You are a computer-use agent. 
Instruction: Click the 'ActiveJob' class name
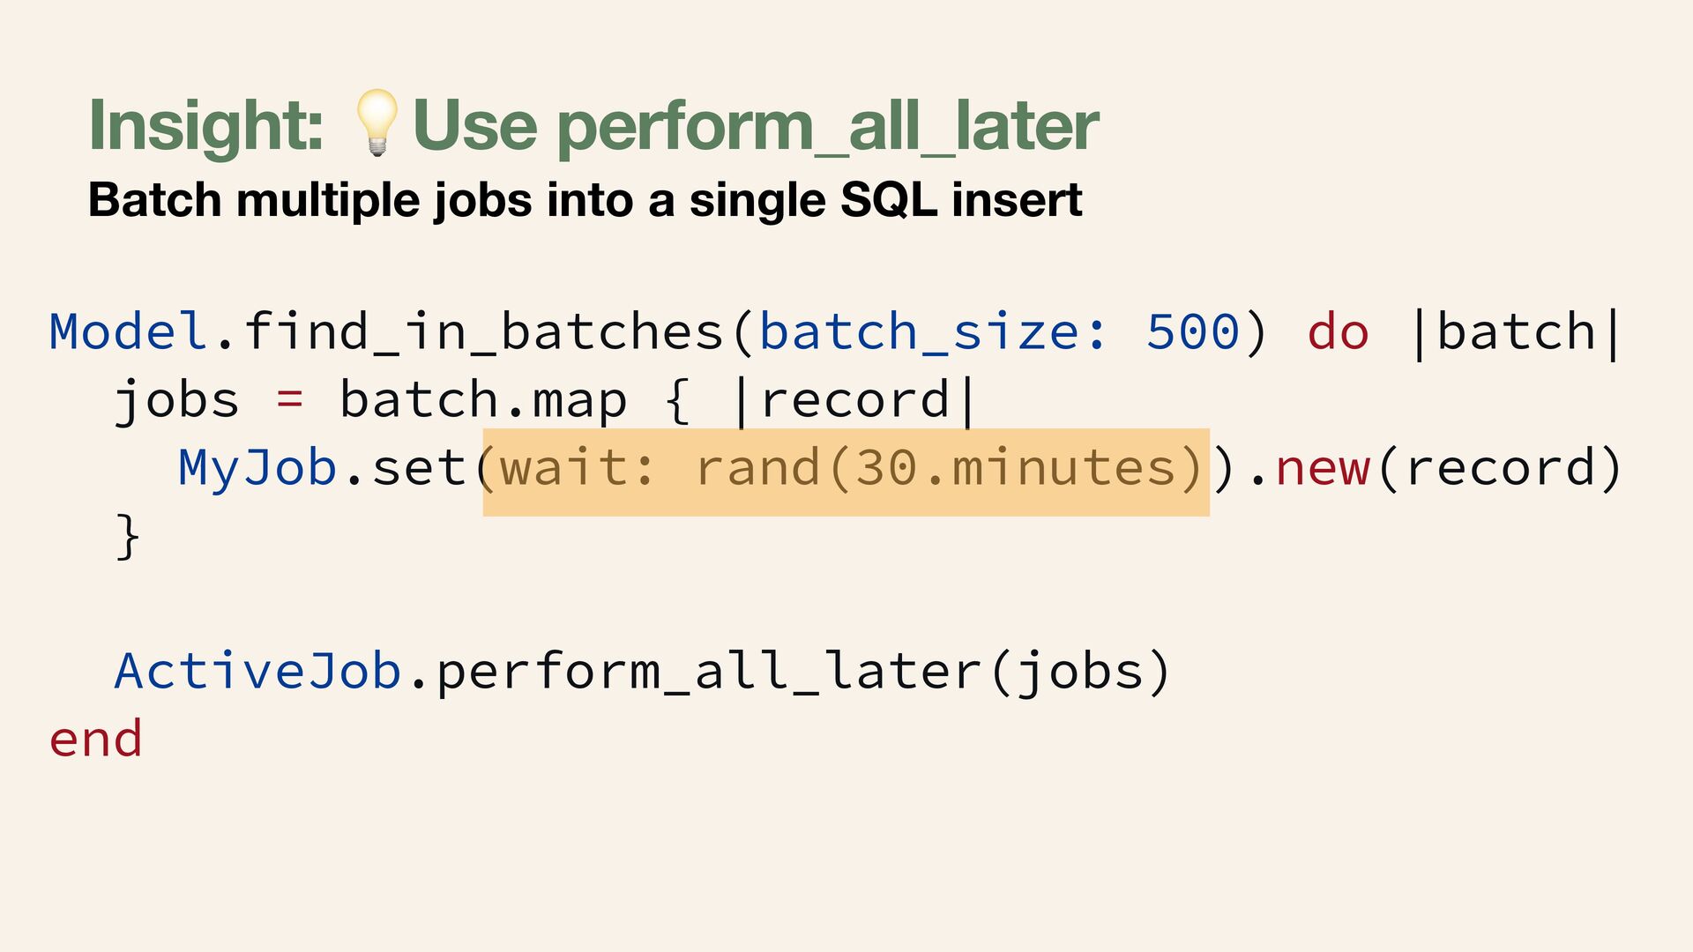pos(258,672)
